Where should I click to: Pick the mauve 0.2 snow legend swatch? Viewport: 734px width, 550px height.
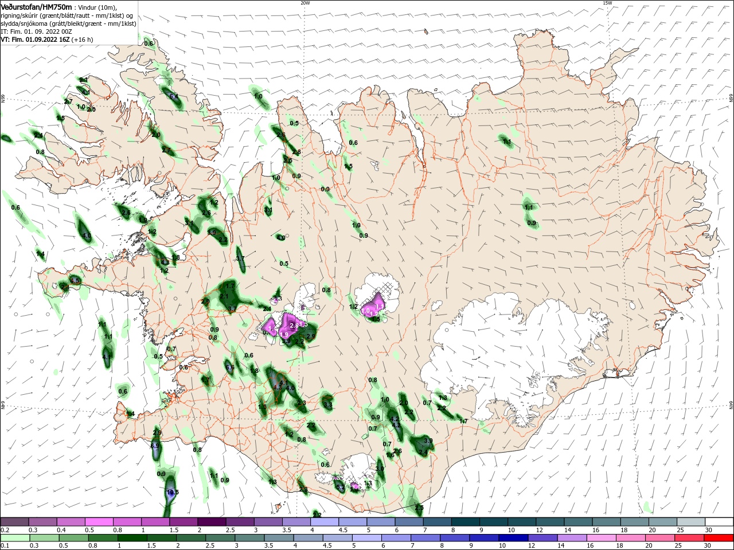(14, 521)
